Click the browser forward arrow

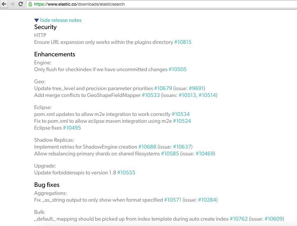point(12,4)
